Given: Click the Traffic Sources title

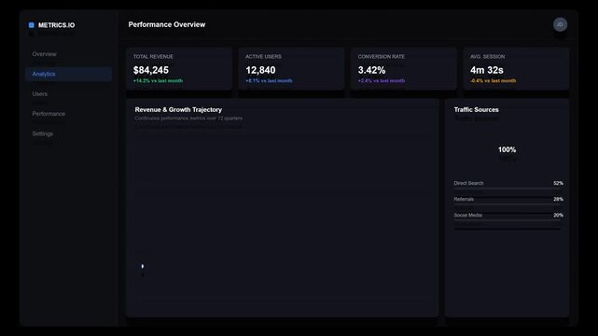Looking at the screenshot, I should click(476, 110).
